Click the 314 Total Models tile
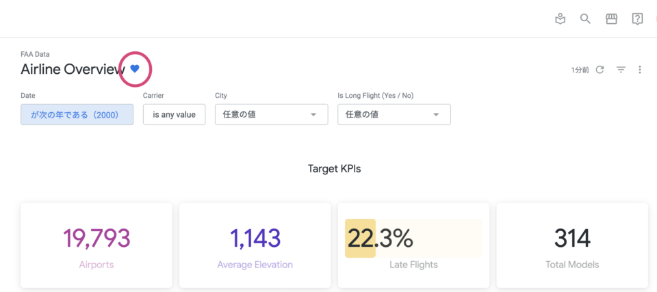 pos(572,245)
